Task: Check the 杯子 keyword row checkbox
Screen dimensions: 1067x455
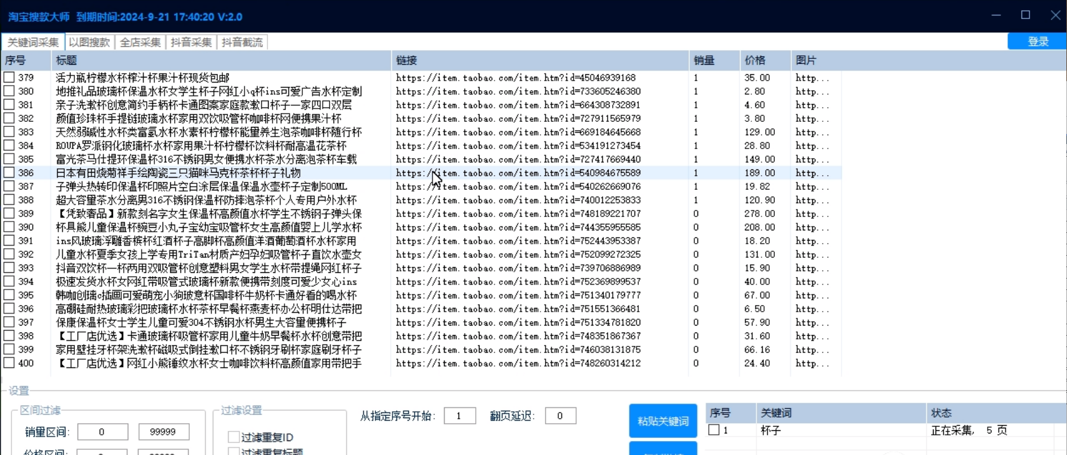Action: [714, 430]
